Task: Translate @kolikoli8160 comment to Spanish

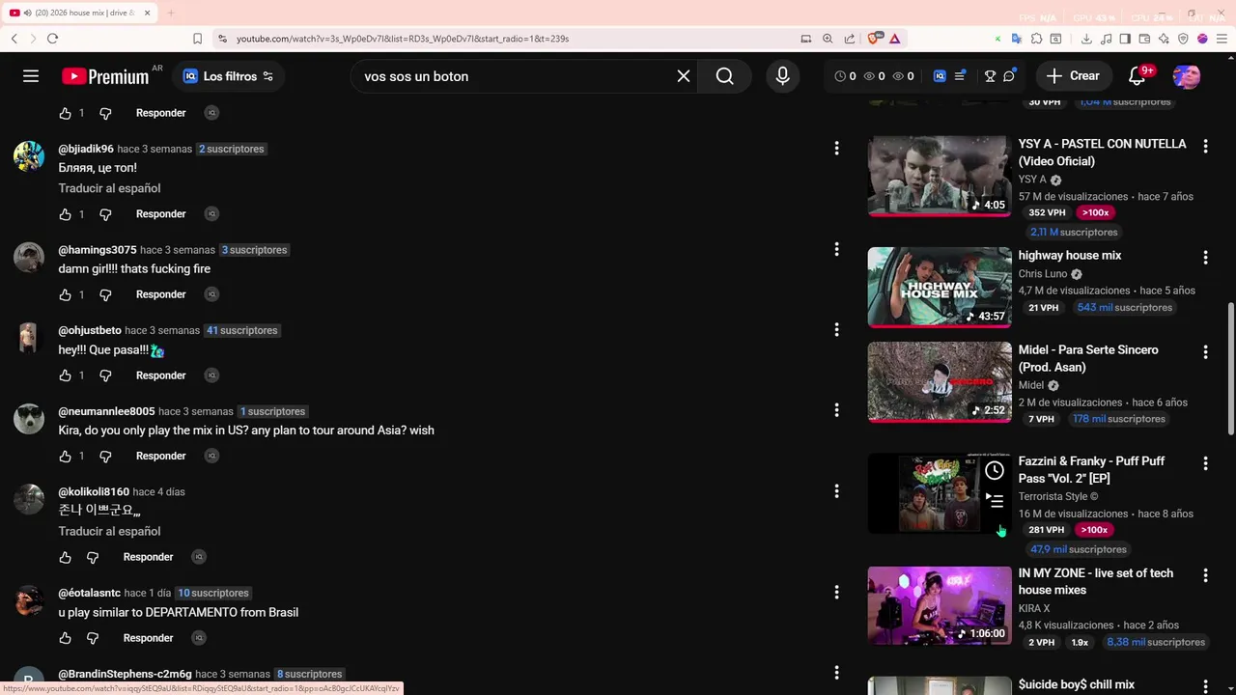Action: (109, 532)
